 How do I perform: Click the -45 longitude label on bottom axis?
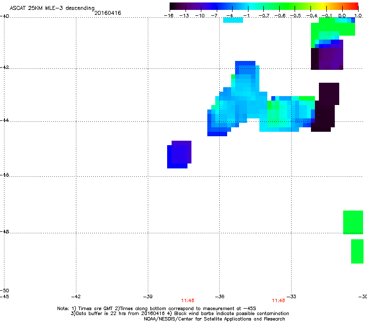pos(4,297)
